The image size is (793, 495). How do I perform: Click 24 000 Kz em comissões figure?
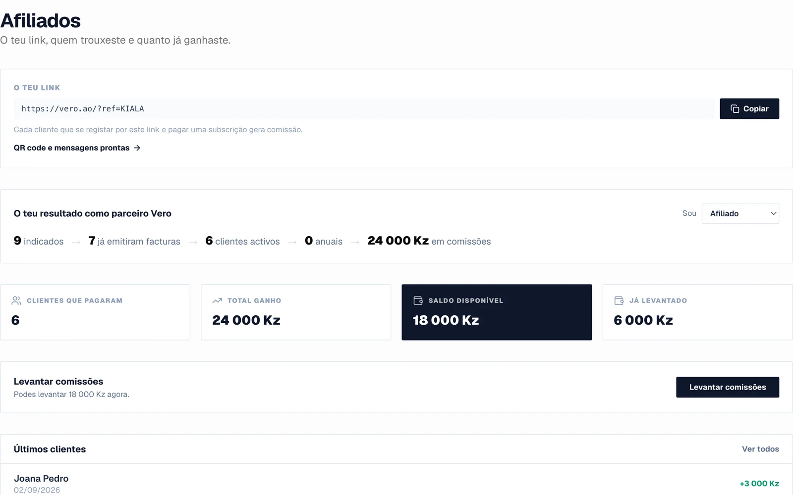tap(429, 241)
